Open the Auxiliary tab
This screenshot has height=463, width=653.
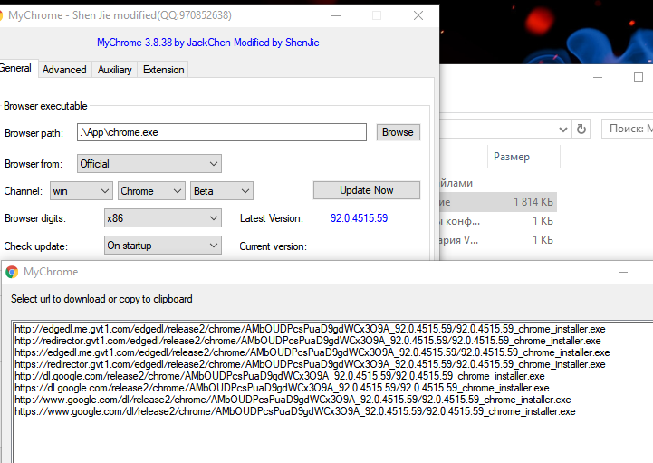(114, 70)
